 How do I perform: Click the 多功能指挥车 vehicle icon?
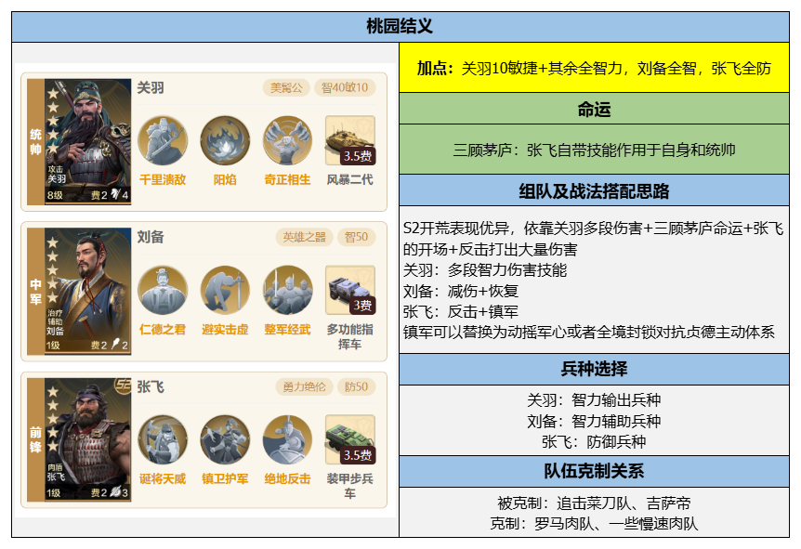tap(350, 290)
